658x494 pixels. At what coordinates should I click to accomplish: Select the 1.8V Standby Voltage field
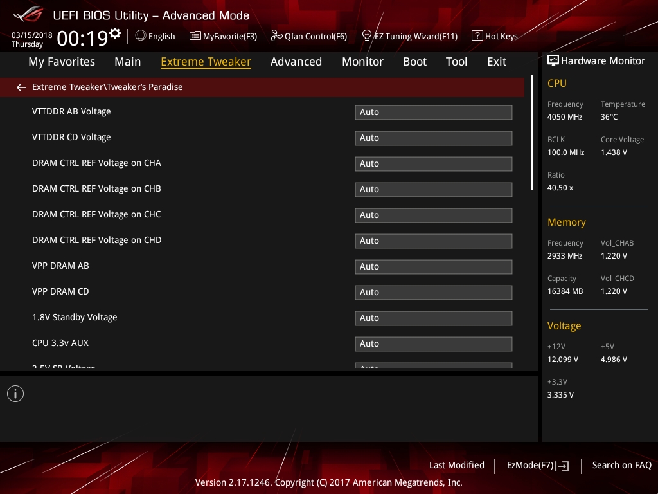point(434,318)
